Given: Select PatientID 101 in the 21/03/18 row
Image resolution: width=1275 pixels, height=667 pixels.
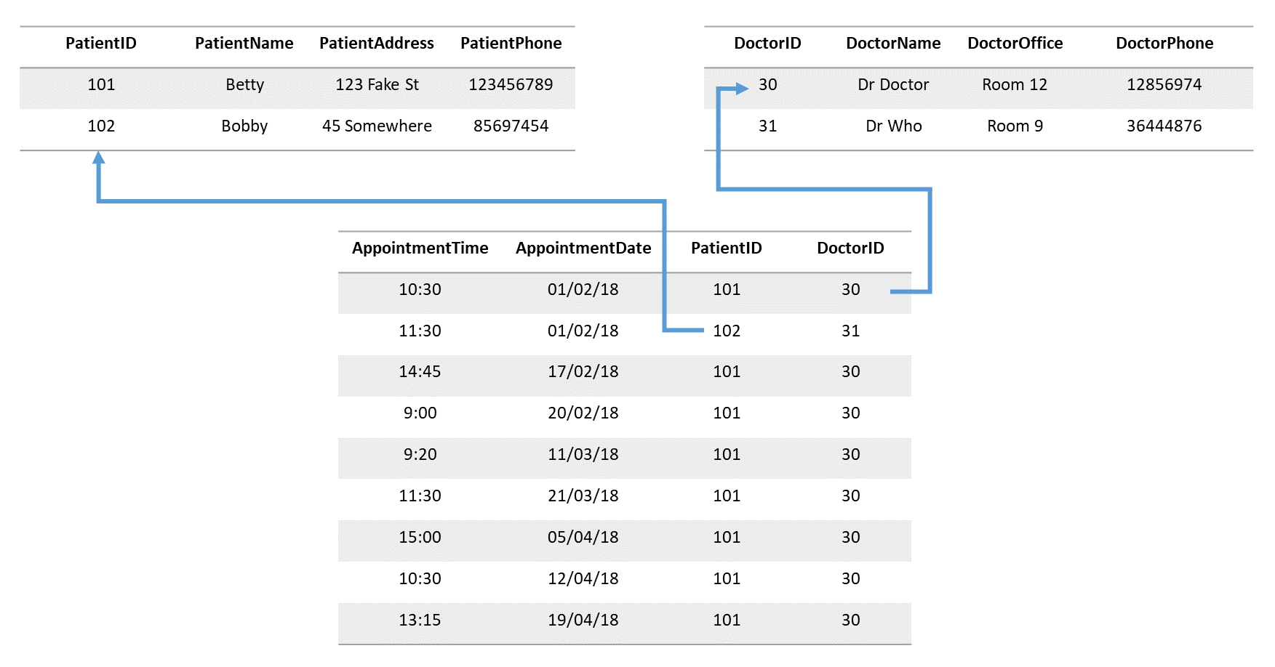Looking at the screenshot, I should (727, 496).
